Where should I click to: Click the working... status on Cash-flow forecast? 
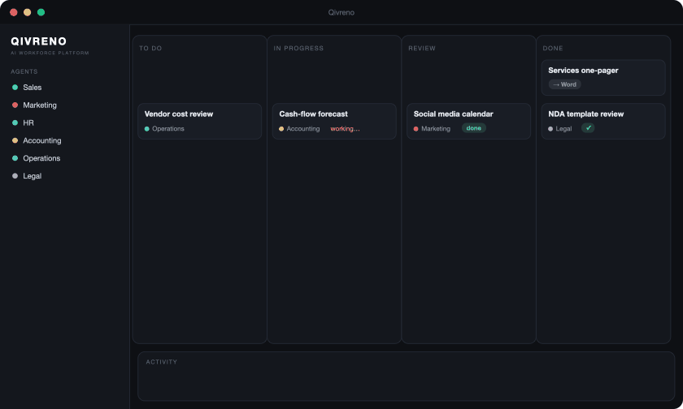[345, 129]
